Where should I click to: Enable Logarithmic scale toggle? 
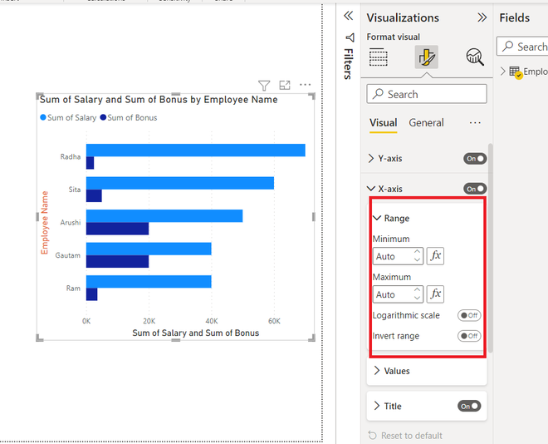[469, 315]
